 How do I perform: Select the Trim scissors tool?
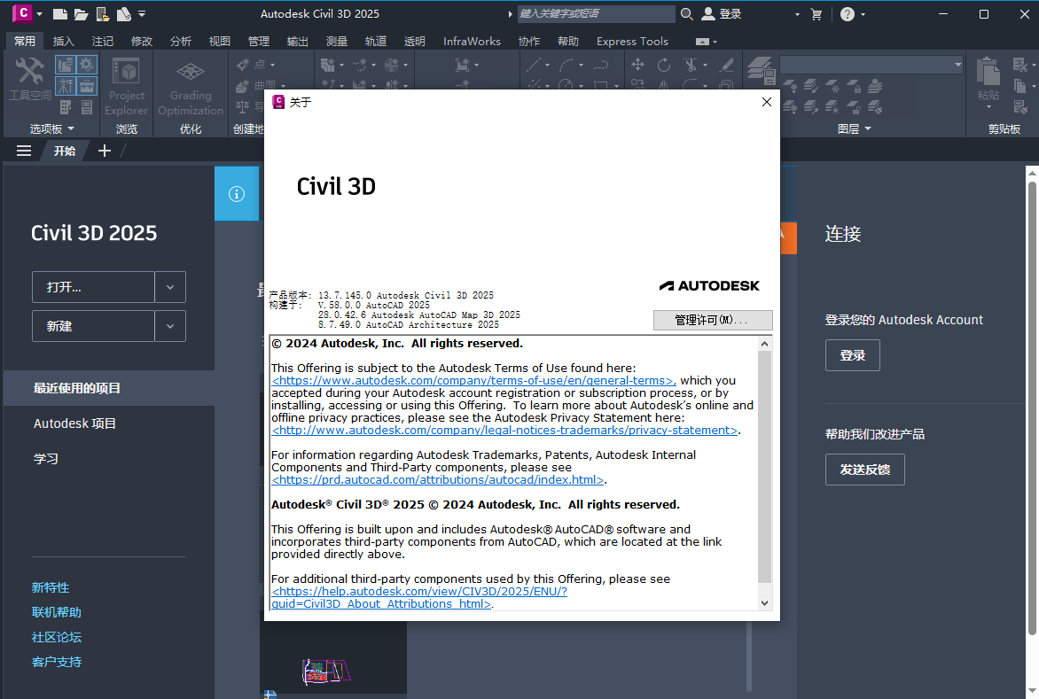click(691, 65)
